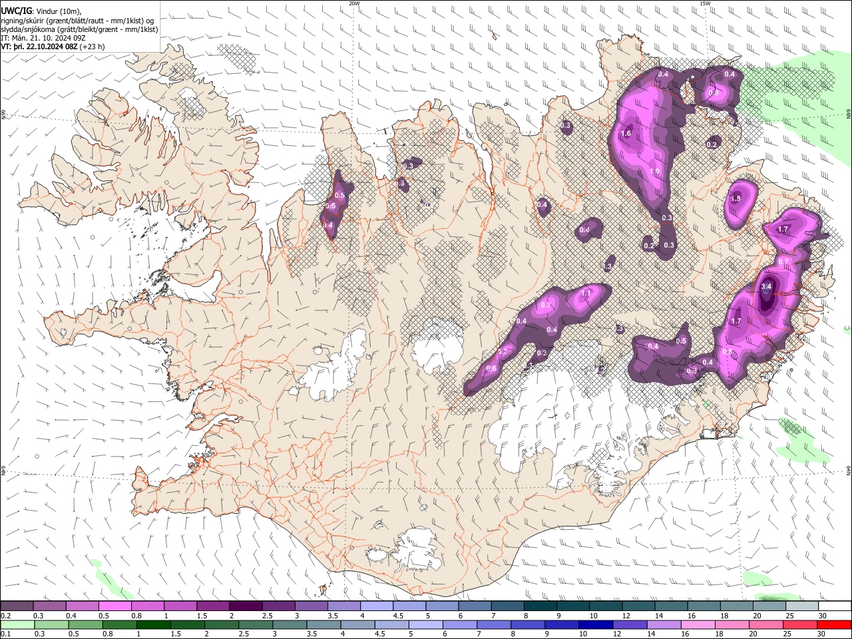Click the '25' label under the upper legend row
Image resolution: width=852 pixels, height=639 pixels.
[x=790, y=616]
